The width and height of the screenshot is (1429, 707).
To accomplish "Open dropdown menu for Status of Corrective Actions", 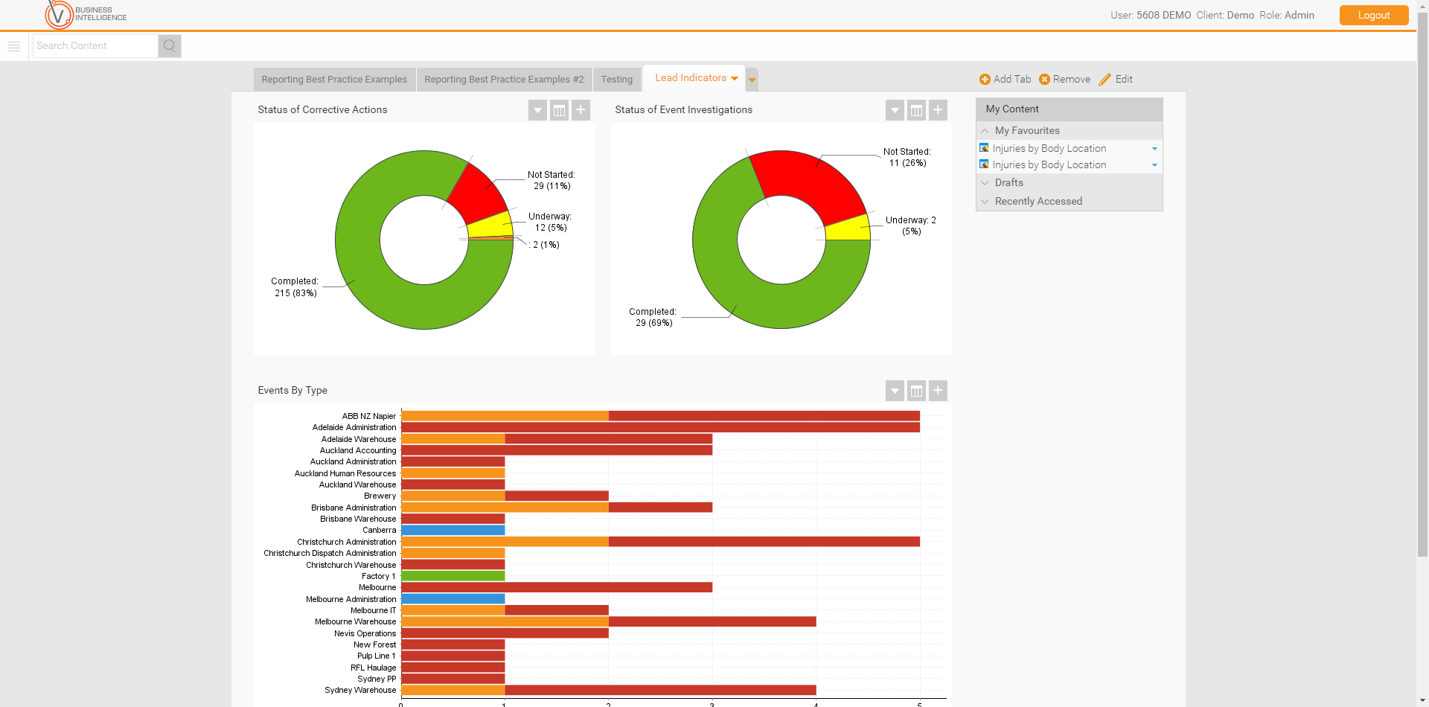I will [x=537, y=111].
